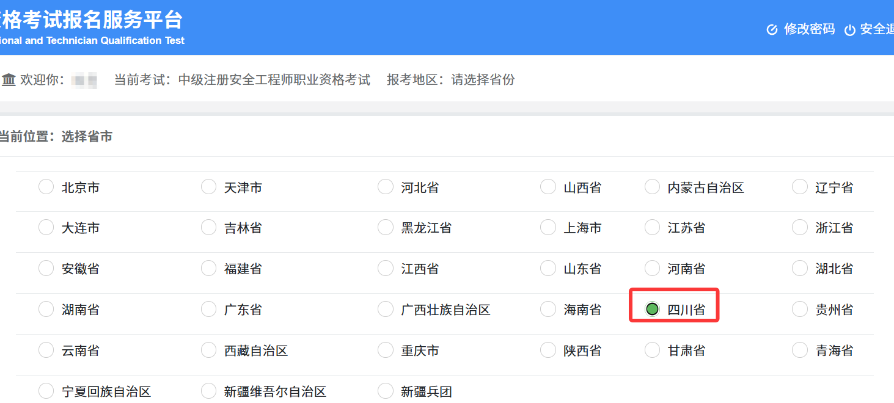Screen dimensions: 894x403
Task: Select 大连市 as the region
Action: tap(46, 227)
